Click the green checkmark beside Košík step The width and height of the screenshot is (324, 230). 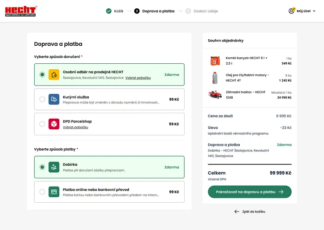pos(109,11)
